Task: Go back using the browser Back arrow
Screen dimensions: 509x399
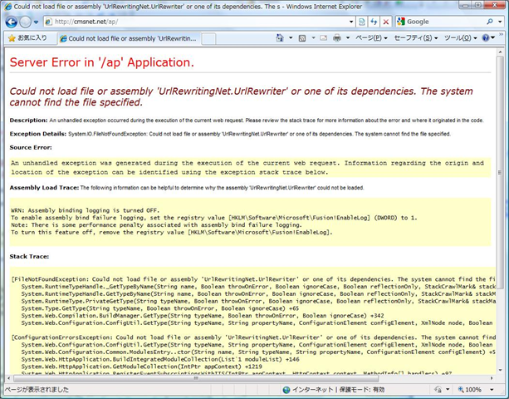Action: pyautogui.click(x=11, y=22)
